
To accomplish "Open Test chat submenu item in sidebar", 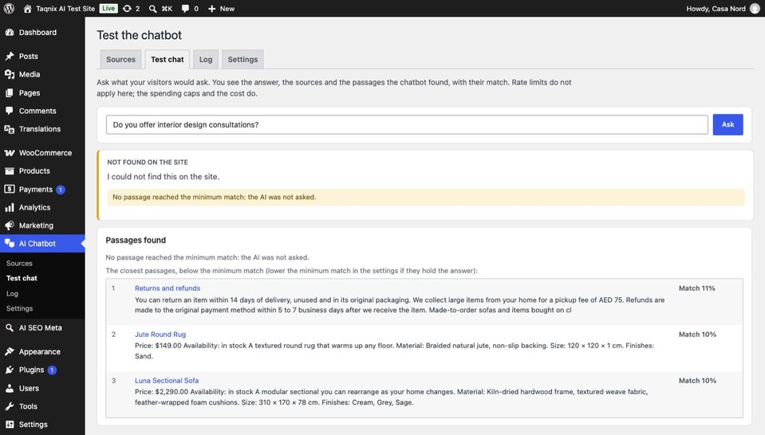I will (22, 278).
